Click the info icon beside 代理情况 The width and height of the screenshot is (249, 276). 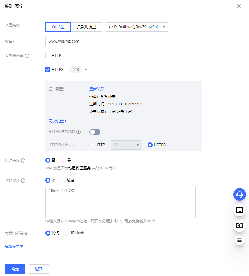23,161
